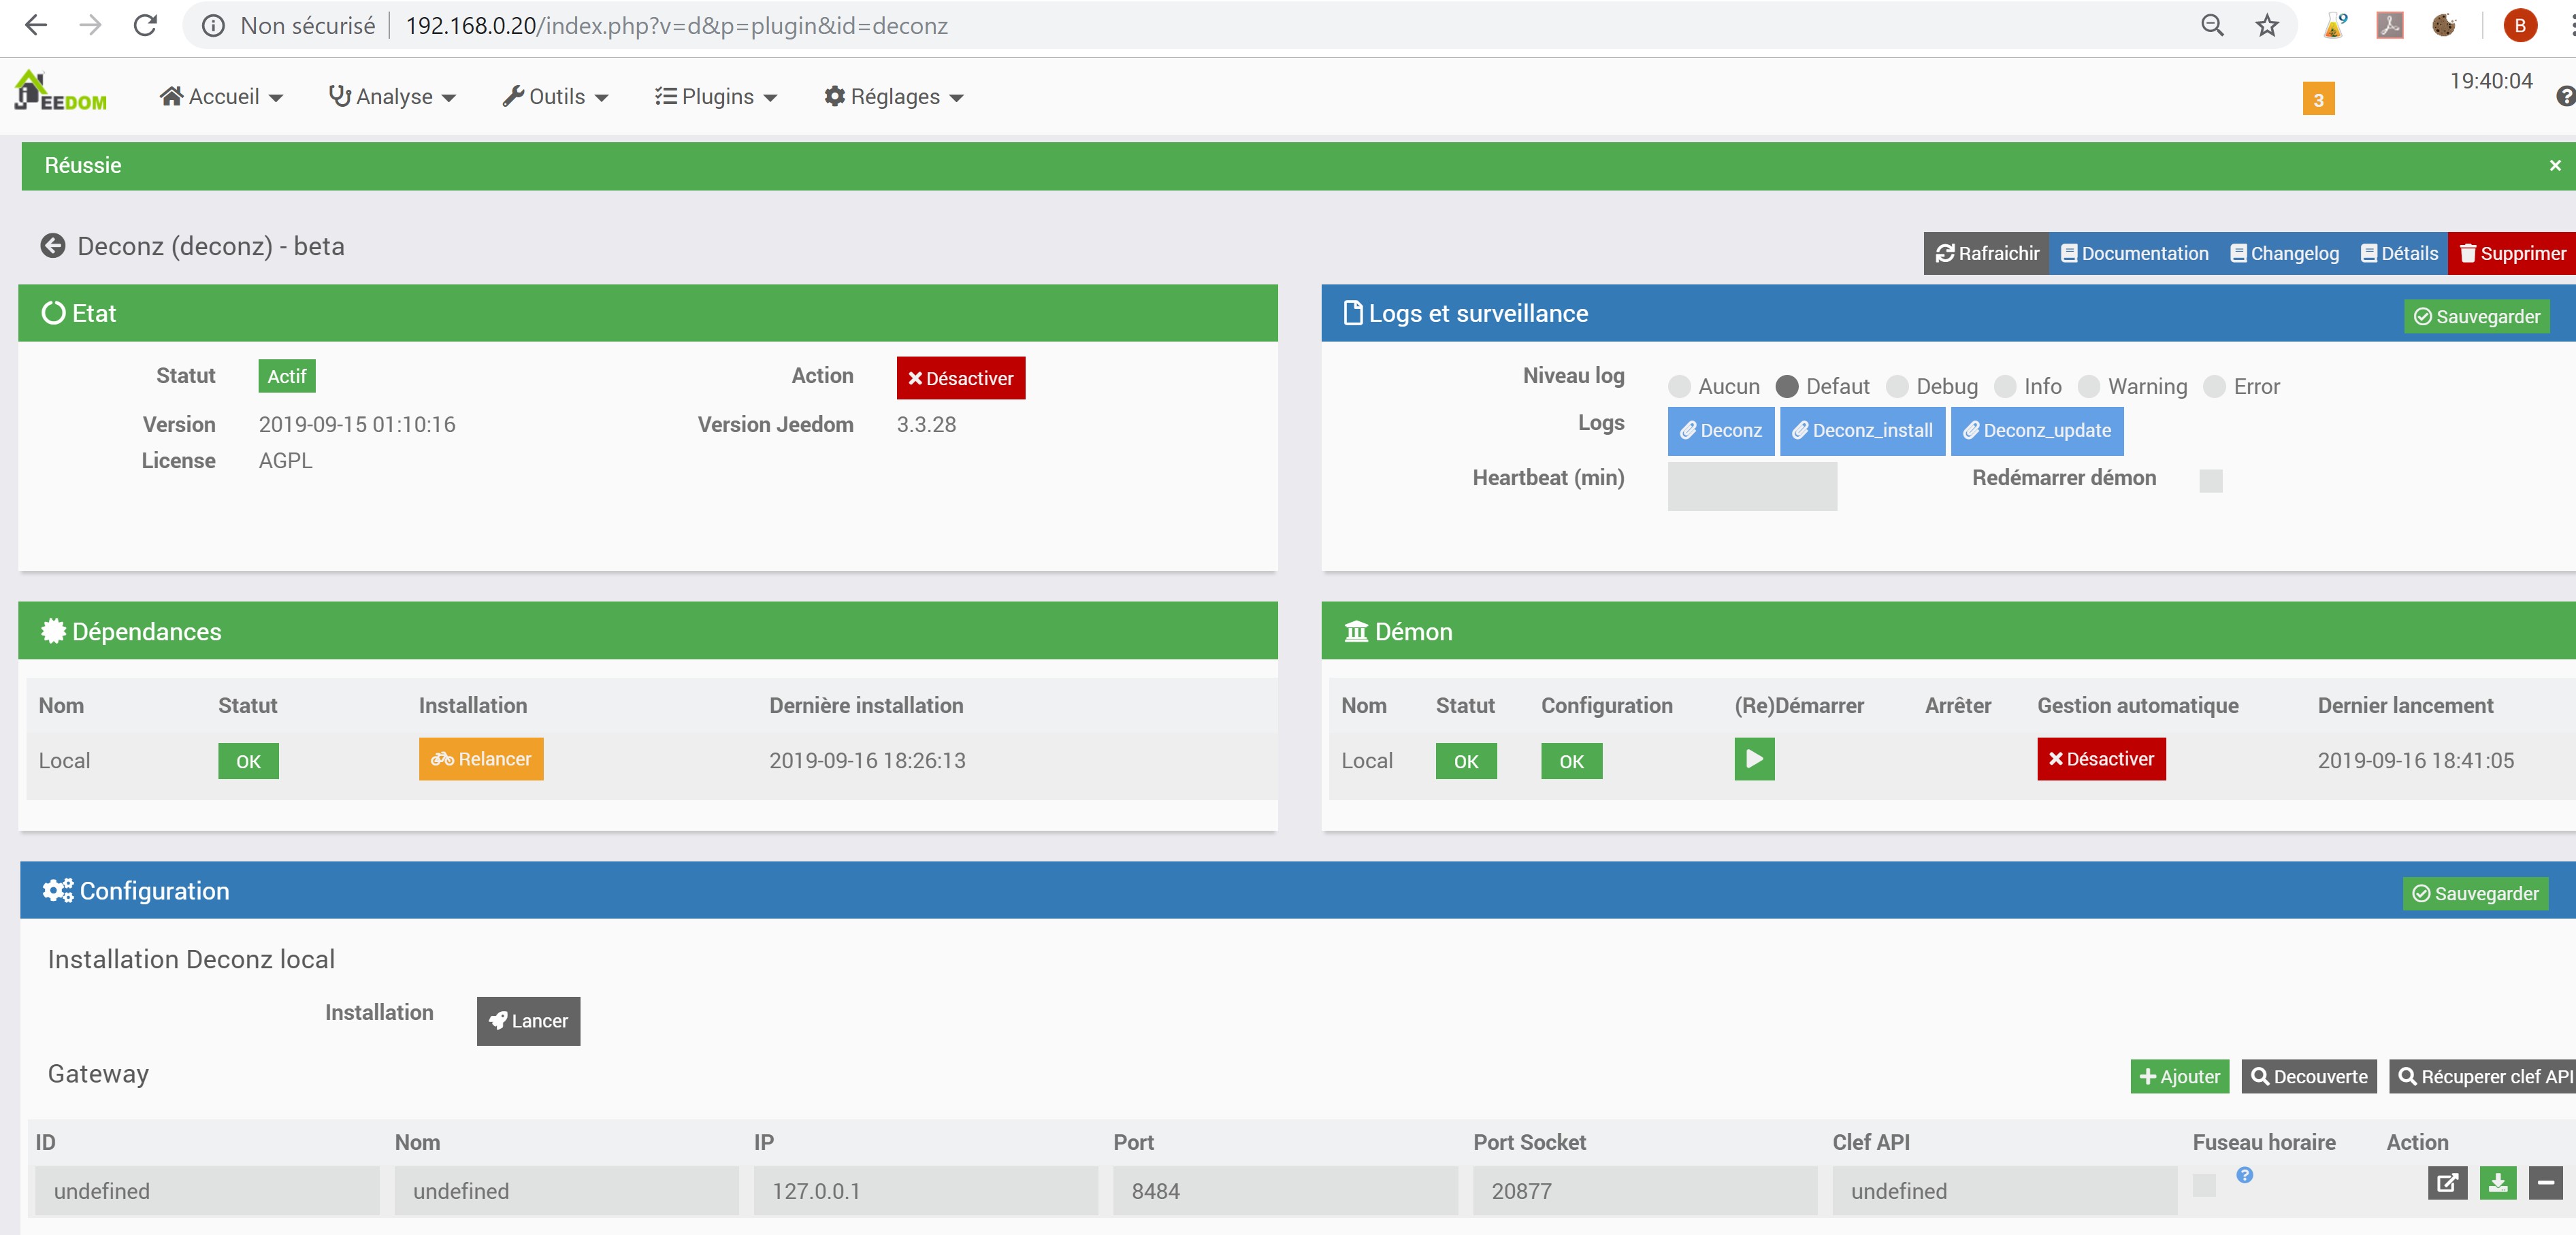Click the browser address bar URL

tap(676, 25)
